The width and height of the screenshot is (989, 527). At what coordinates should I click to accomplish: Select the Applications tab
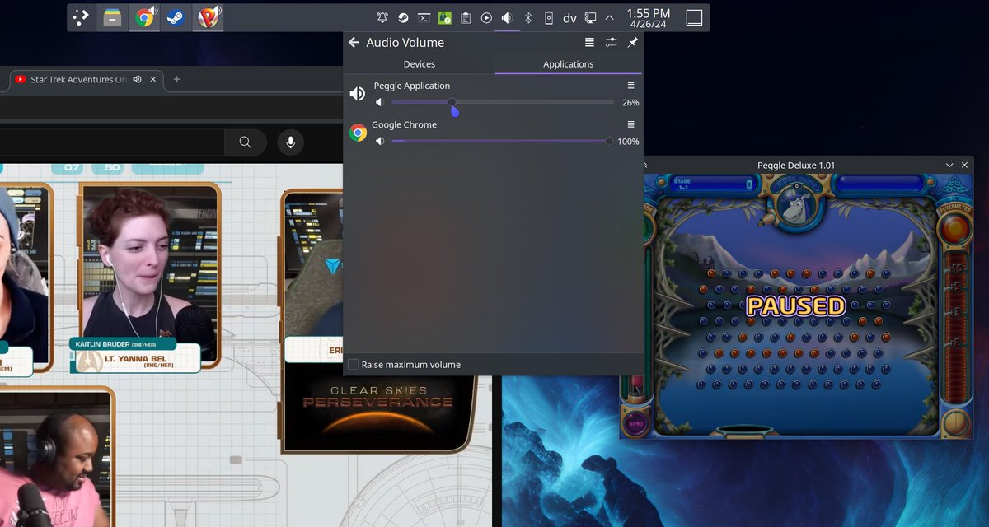click(569, 63)
